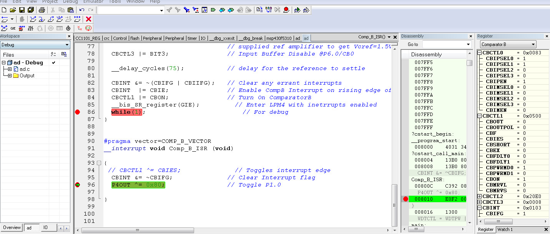Toggle the breakpoint at disassembly address 008010

[405, 199]
